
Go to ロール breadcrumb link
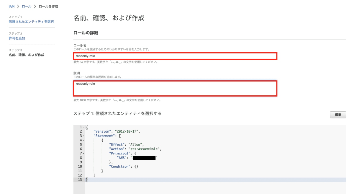27,6
